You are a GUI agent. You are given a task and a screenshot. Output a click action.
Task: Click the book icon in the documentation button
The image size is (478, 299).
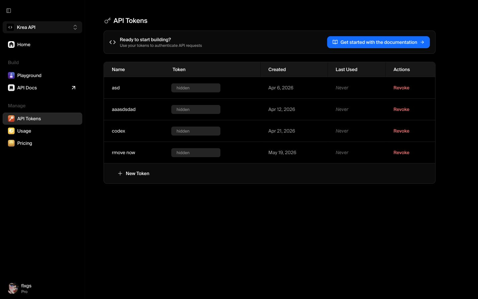pos(335,42)
